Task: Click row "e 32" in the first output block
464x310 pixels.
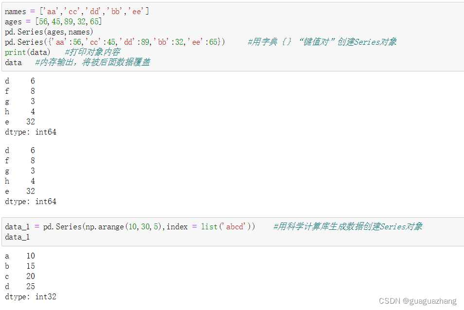Action: [20, 122]
